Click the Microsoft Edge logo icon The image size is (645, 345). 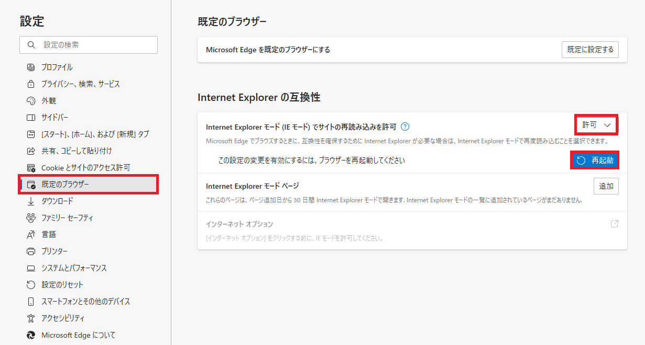click(x=31, y=335)
